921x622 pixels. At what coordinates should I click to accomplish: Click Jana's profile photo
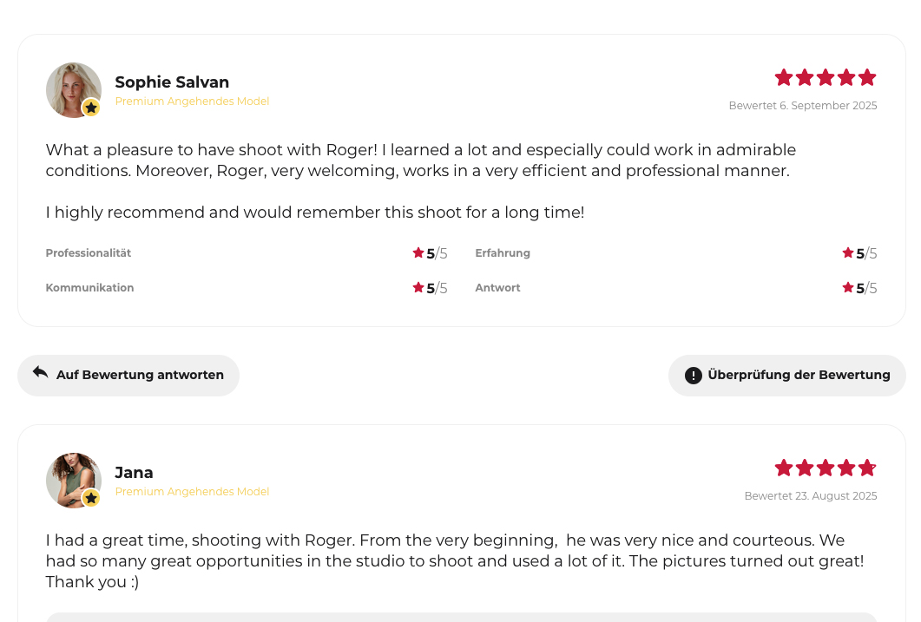pos(72,479)
